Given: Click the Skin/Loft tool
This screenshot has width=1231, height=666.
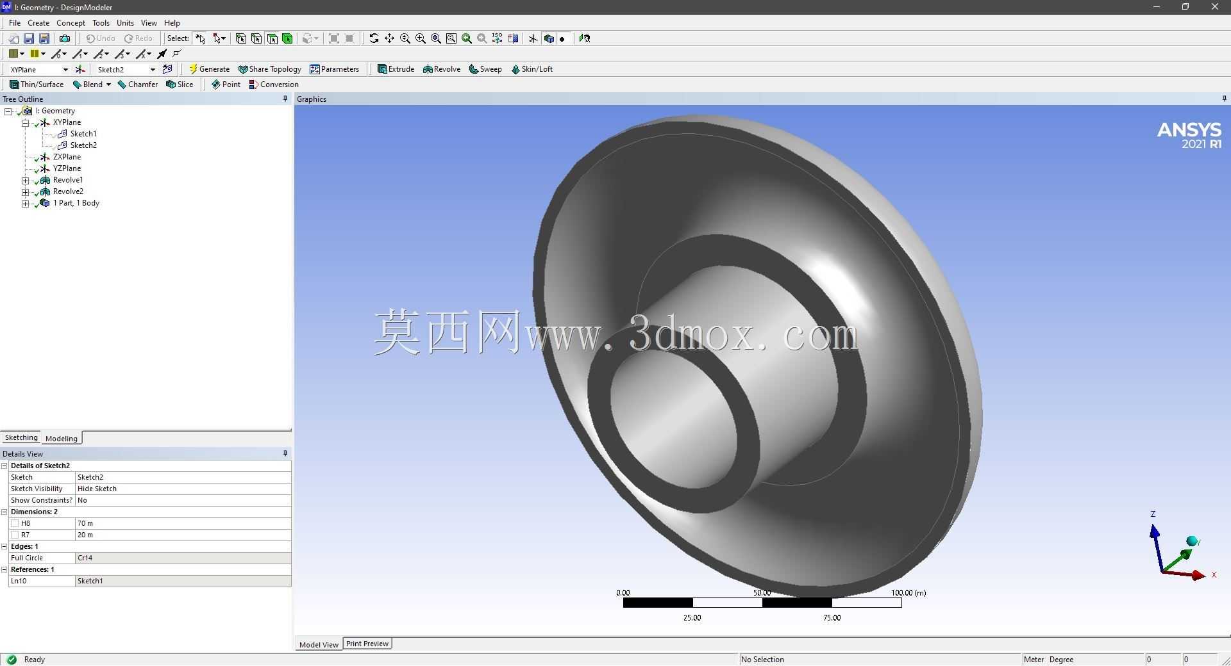Looking at the screenshot, I should 532,69.
